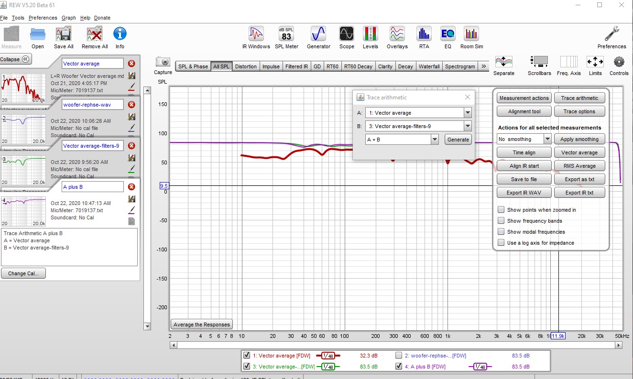Viewport: 633px width, 379px height.
Task: Click the Generate button
Action: coord(458,140)
